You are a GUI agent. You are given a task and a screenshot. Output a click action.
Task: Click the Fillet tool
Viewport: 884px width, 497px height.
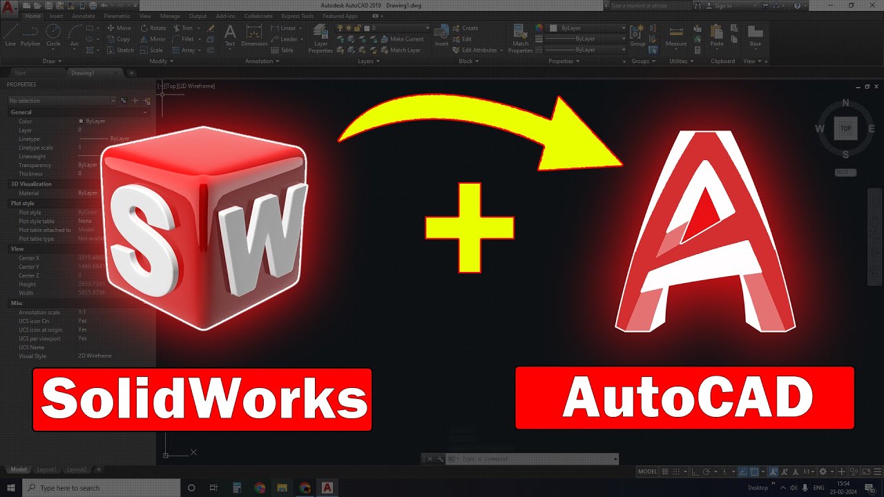(184, 39)
